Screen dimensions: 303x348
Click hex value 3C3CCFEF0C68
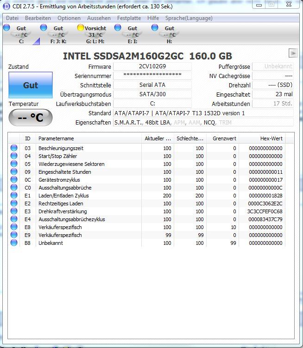265,211
